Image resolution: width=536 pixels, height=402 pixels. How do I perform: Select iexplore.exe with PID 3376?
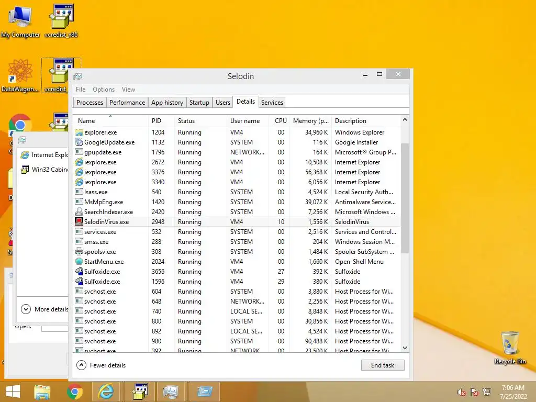tap(237, 172)
